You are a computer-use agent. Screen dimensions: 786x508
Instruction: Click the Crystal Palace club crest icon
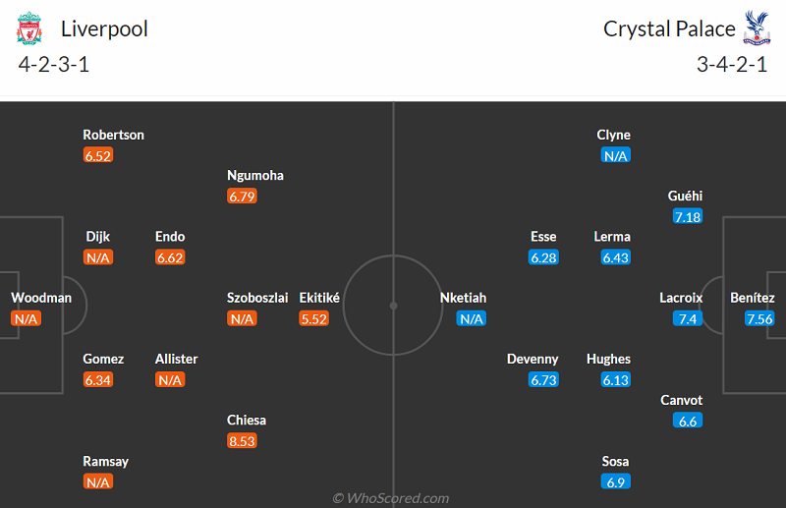click(757, 28)
